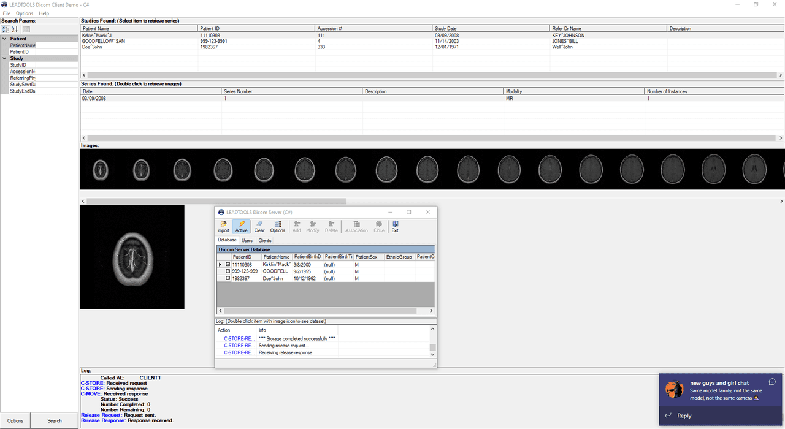Expand patient 11110308 row in server database
This screenshot has width=785, height=429.
(x=228, y=265)
